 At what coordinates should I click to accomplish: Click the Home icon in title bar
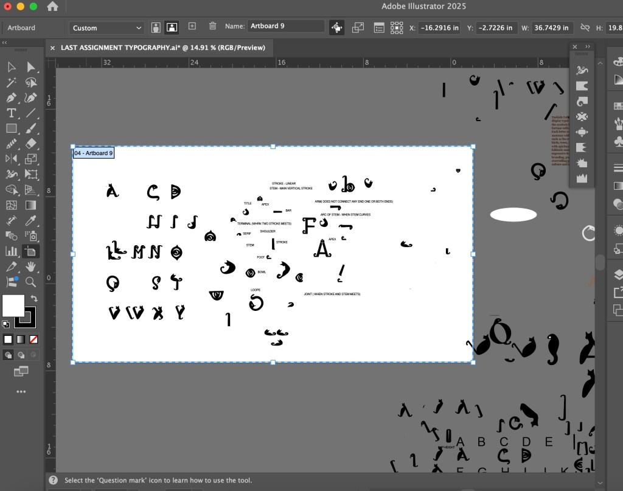pos(53,7)
